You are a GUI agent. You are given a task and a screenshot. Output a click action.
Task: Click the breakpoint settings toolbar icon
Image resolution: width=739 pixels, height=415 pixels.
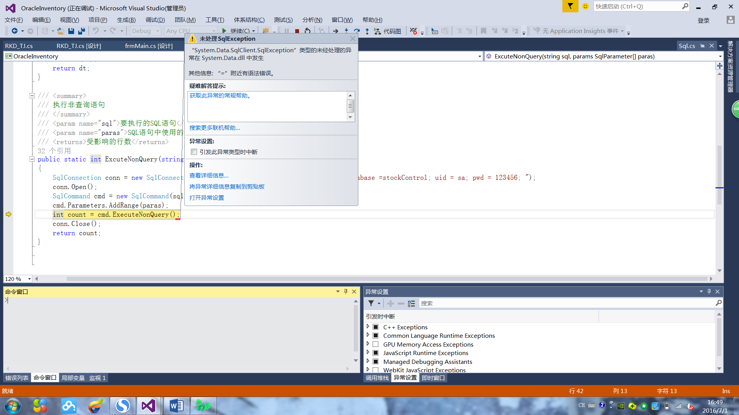413,31
